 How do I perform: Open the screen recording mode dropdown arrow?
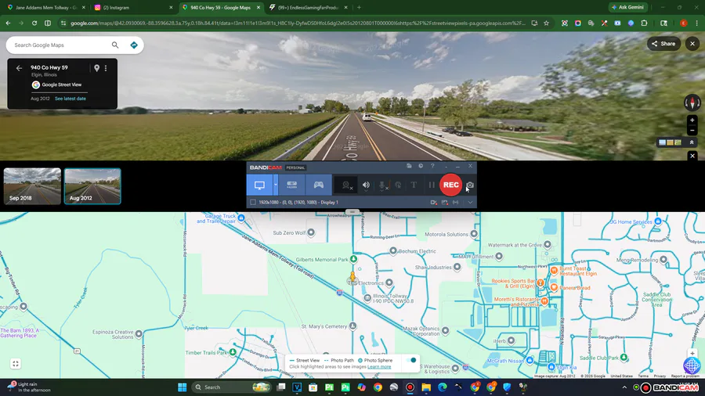coord(276,185)
